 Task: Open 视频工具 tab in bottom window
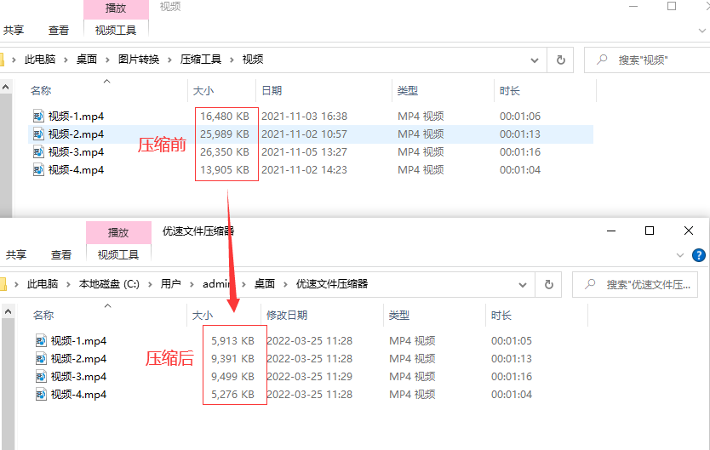pos(118,254)
